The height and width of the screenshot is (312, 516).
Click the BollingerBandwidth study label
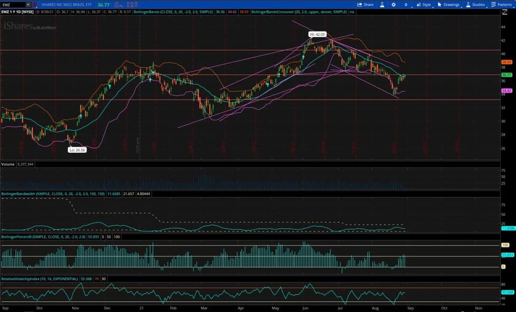(52, 195)
